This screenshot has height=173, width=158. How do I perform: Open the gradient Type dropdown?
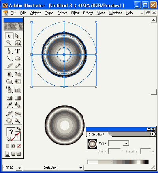coord(119,143)
